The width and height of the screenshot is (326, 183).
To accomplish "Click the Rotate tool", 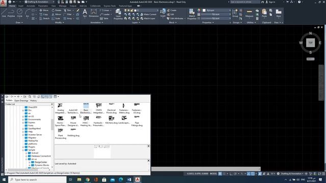I will [57, 10].
